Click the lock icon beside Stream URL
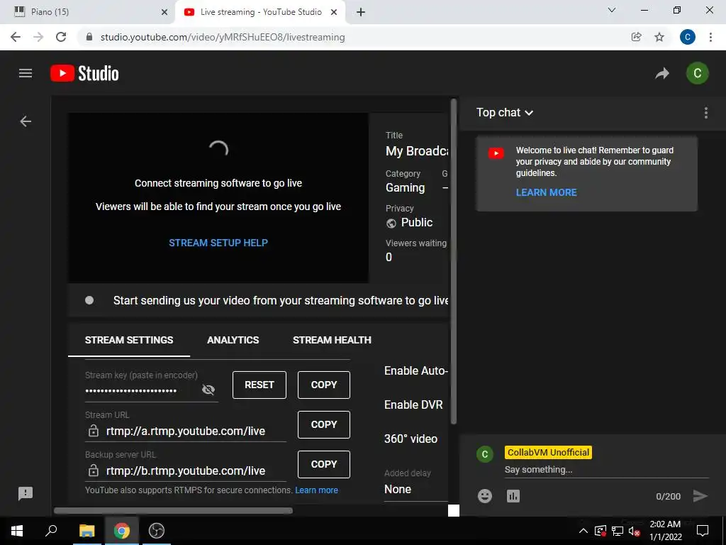Image resolution: width=726 pixels, height=545 pixels. pos(94,431)
